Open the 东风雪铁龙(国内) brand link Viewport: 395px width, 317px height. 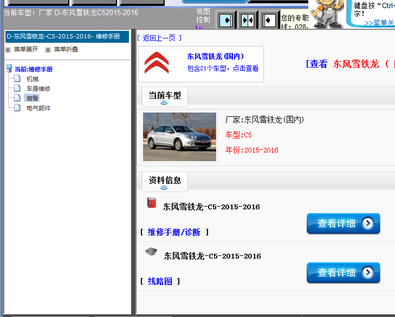(x=216, y=56)
